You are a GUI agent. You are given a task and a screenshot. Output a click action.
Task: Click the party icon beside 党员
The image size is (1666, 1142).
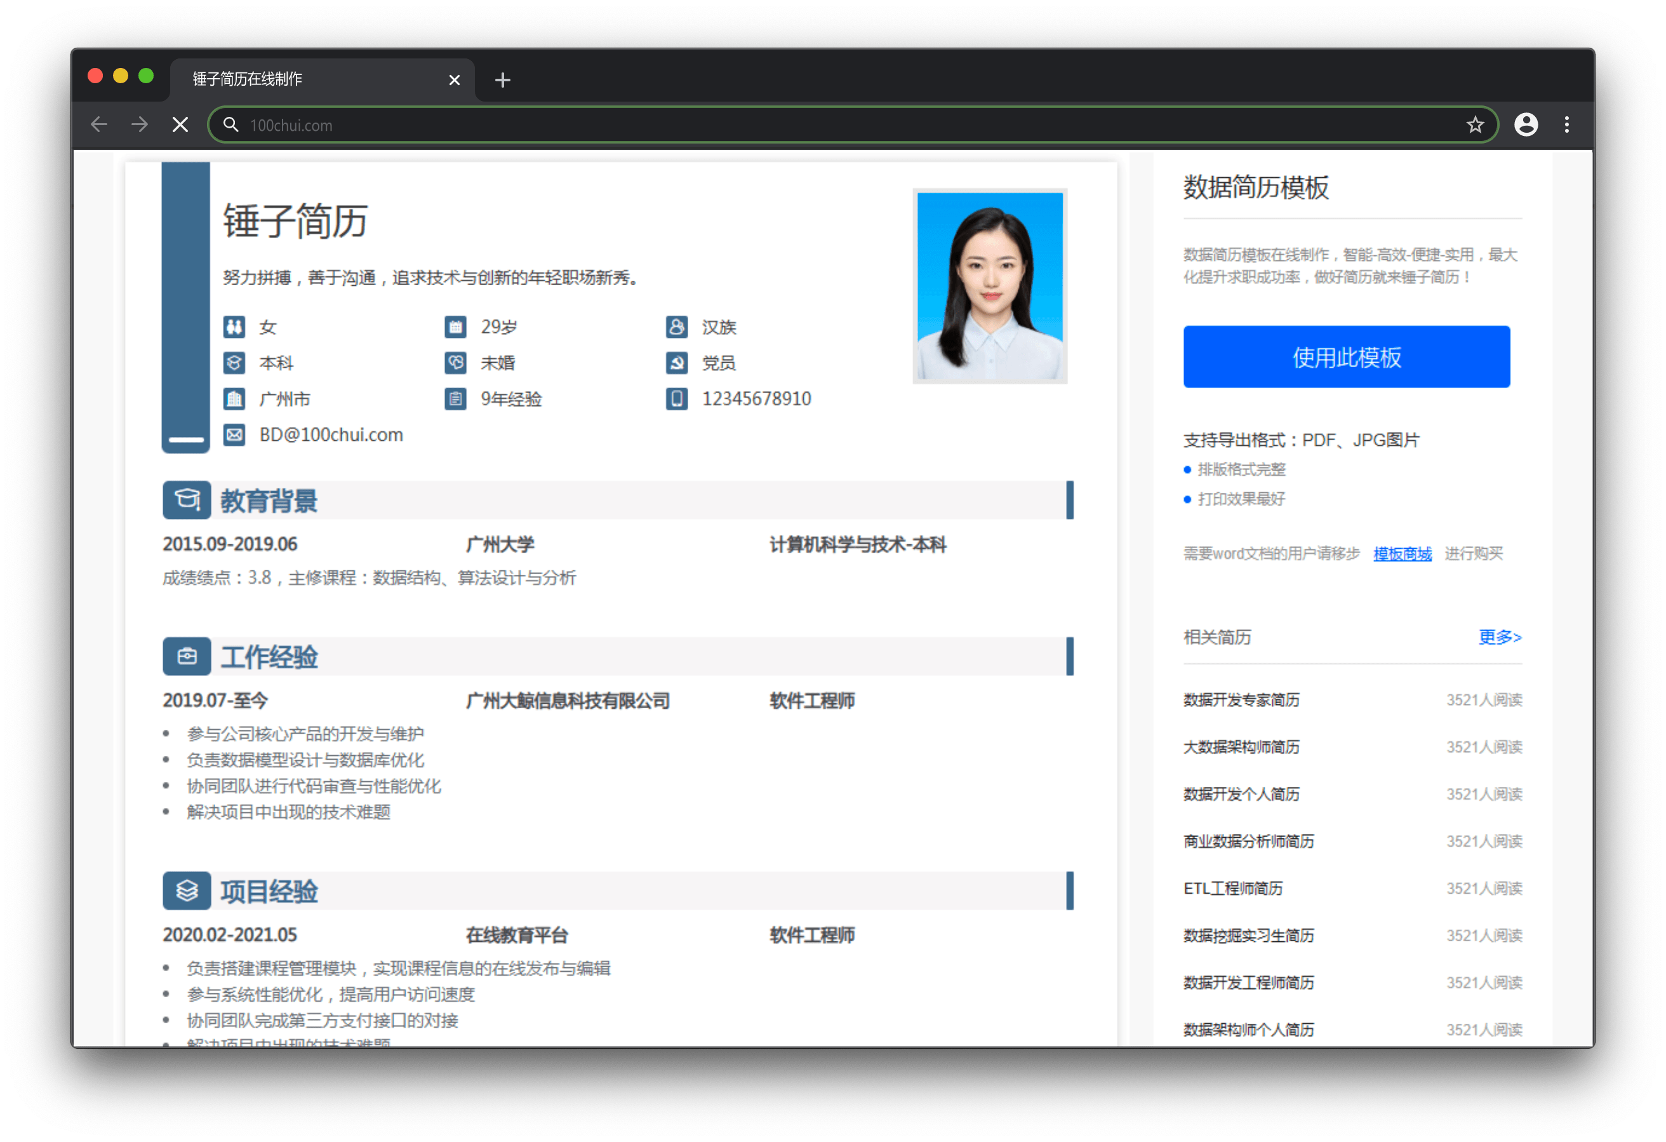tap(677, 363)
